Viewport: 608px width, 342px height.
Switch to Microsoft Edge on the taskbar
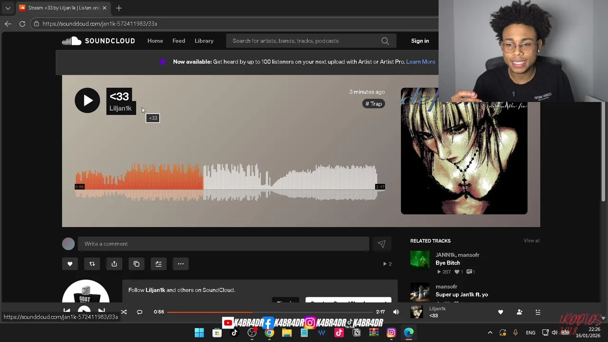409,333
